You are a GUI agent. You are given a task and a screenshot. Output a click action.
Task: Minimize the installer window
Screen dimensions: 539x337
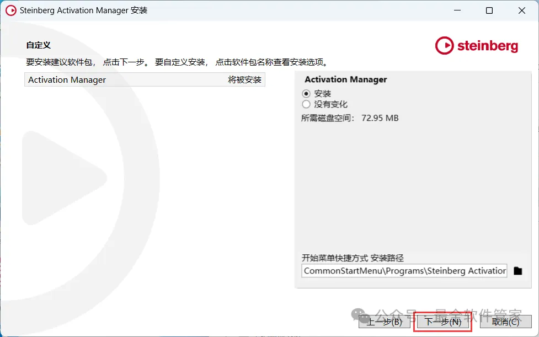pyautogui.click(x=457, y=10)
